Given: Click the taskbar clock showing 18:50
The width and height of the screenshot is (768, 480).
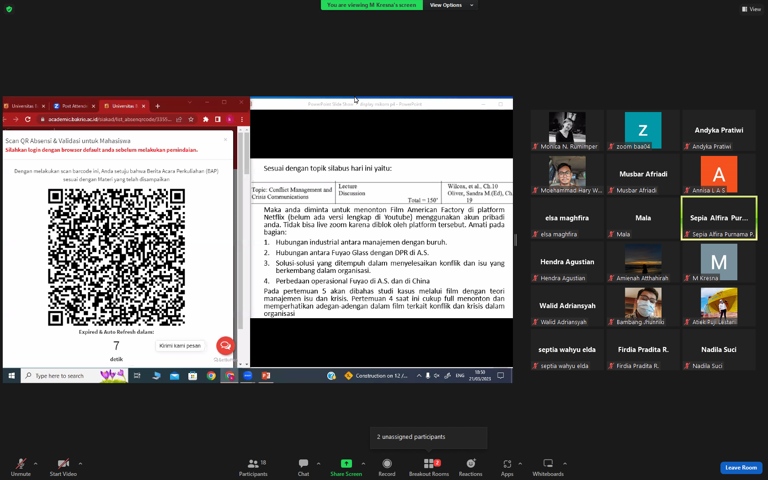Looking at the screenshot, I should tap(480, 376).
